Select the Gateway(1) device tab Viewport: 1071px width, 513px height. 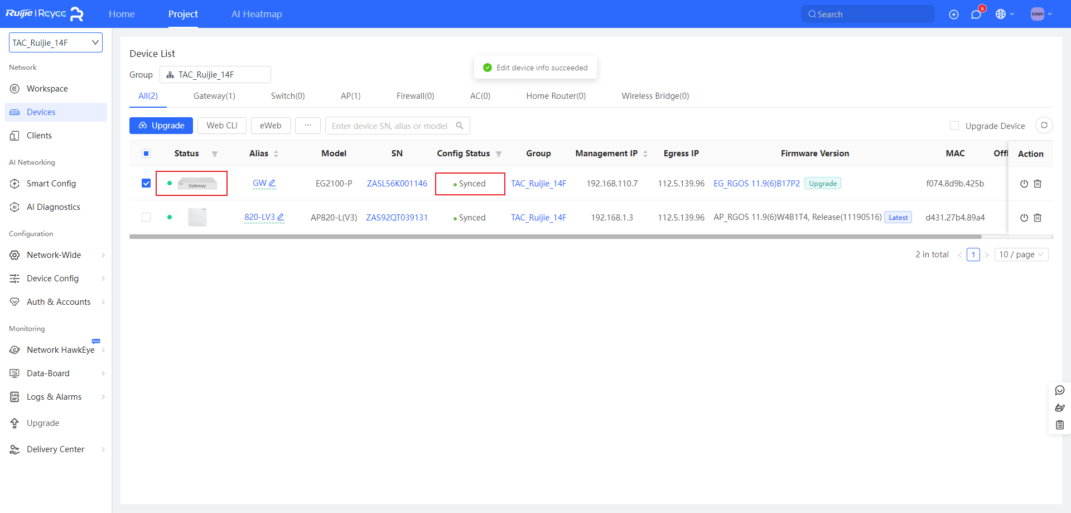pyautogui.click(x=214, y=96)
